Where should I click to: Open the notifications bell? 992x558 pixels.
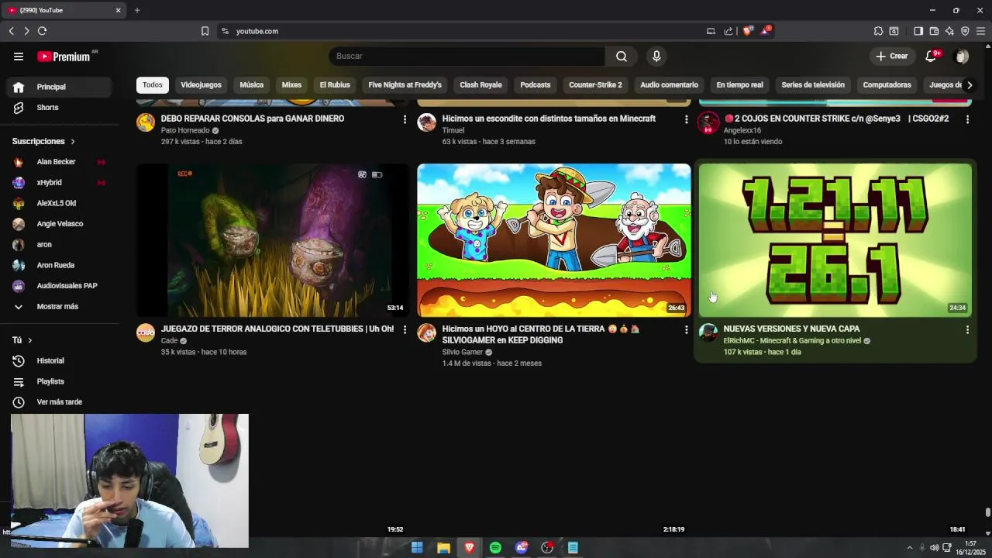click(932, 56)
